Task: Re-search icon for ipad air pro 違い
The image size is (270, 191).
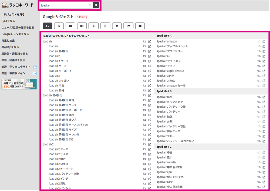Action: pyautogui.click(x=144, y=81)
